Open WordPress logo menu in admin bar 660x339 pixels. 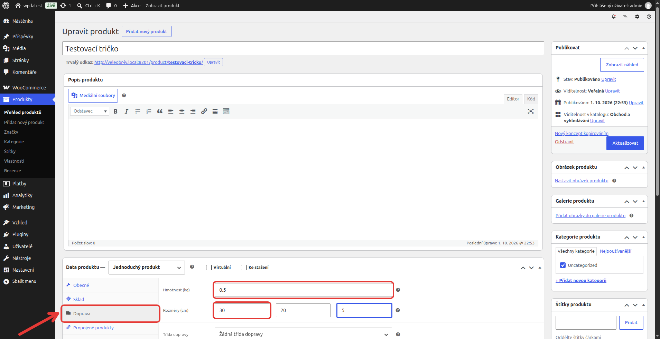[6, 6]
